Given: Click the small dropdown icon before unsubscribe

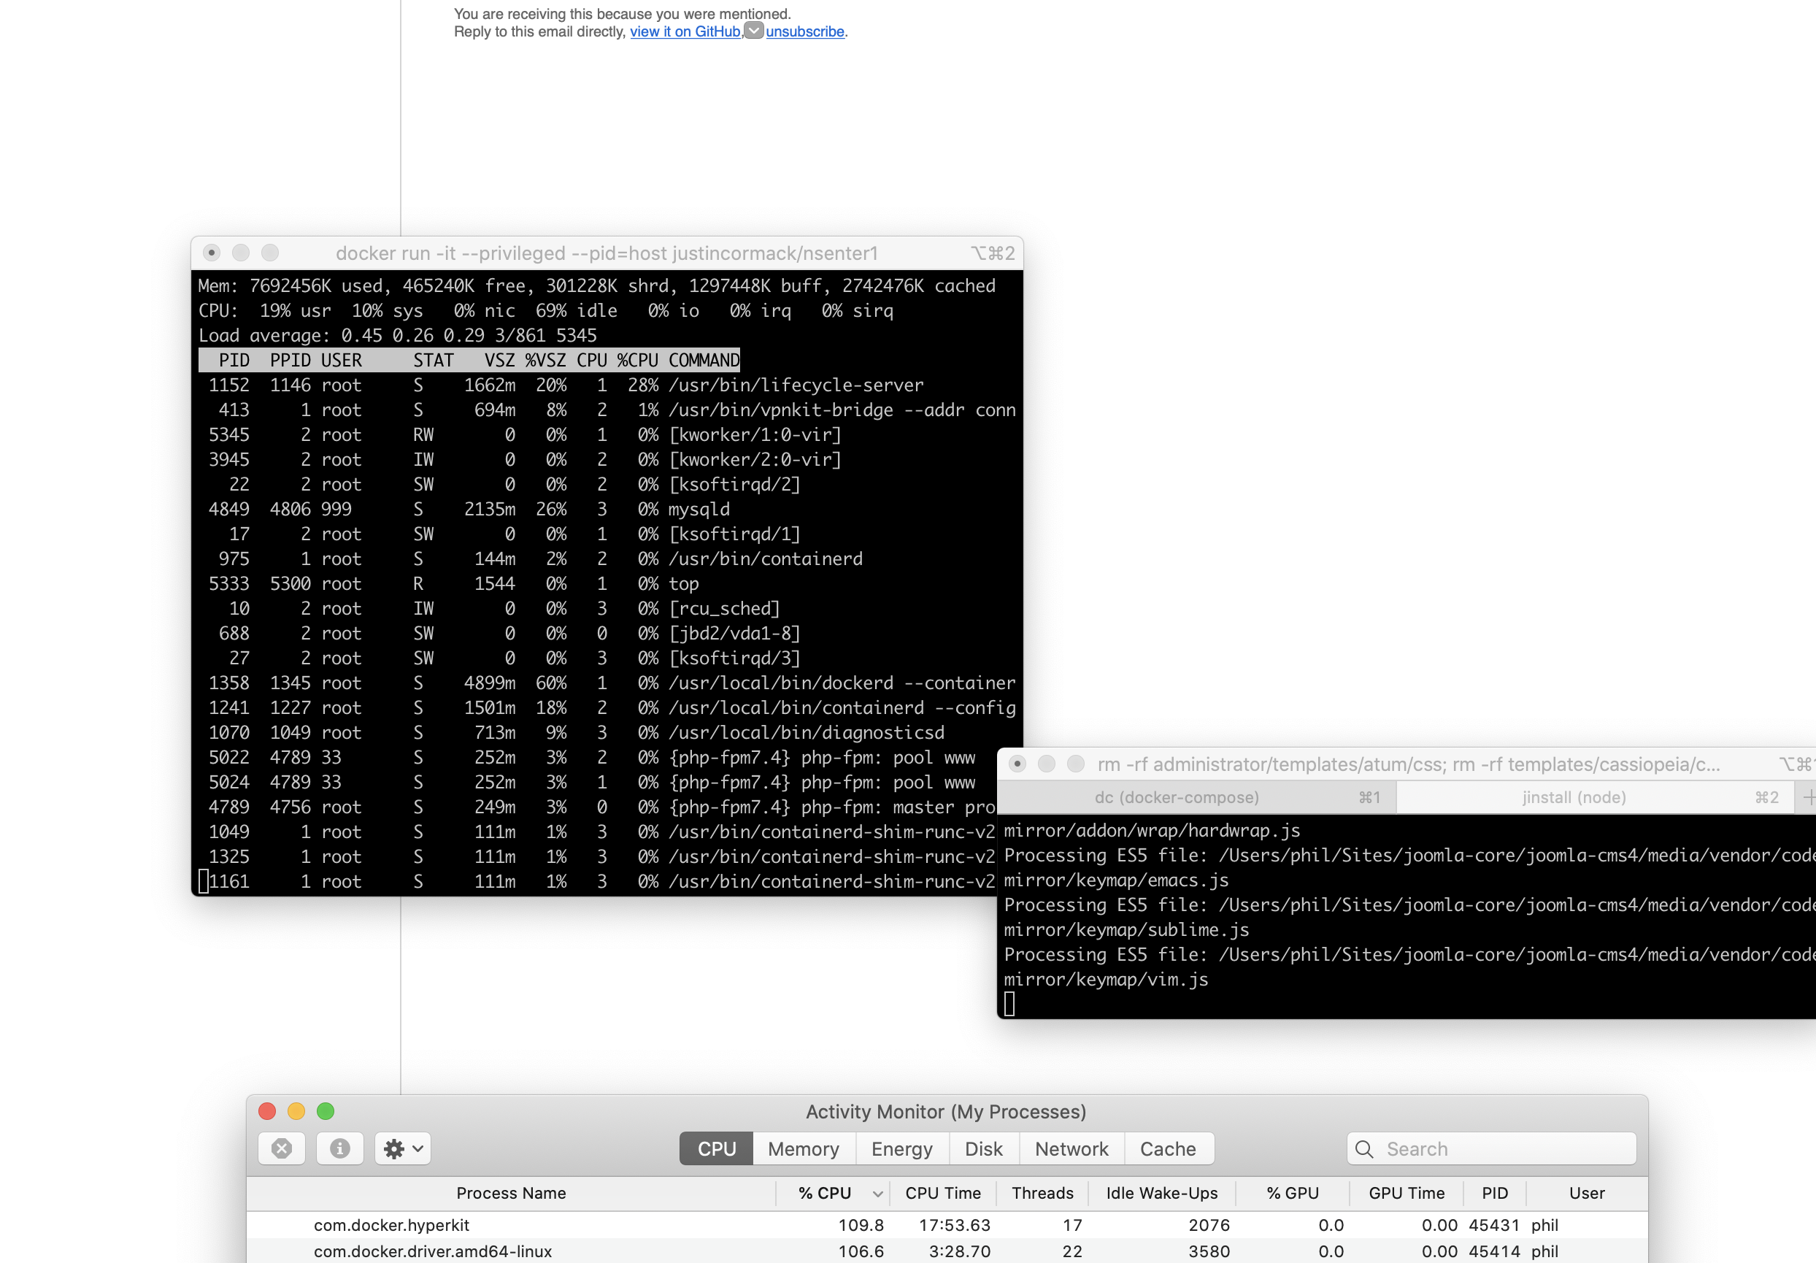Looking at the screenshot, I should click(754, 30).
